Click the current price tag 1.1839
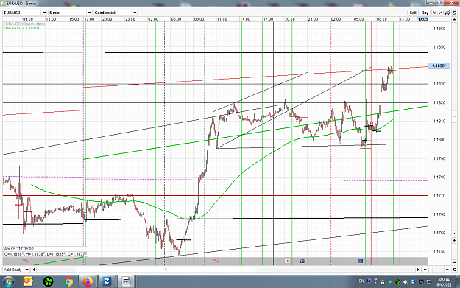Screen dimensions: 460x288 (x=439, y=66)
